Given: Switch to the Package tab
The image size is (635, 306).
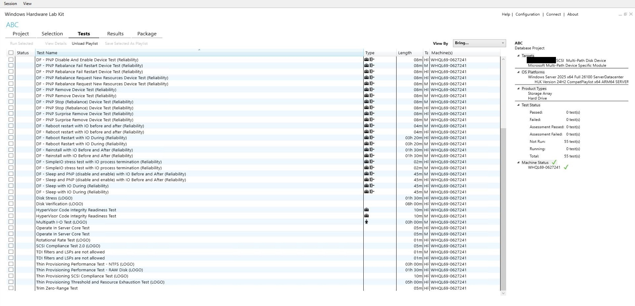Looking at the screenshot, I should coord(147,34).
